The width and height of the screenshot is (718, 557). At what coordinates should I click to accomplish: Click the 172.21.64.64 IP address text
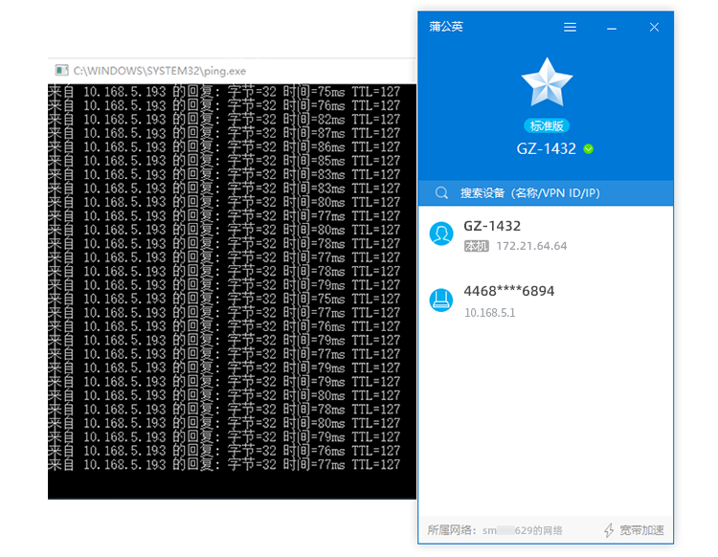pyautogui.click(x=531, y=246)
